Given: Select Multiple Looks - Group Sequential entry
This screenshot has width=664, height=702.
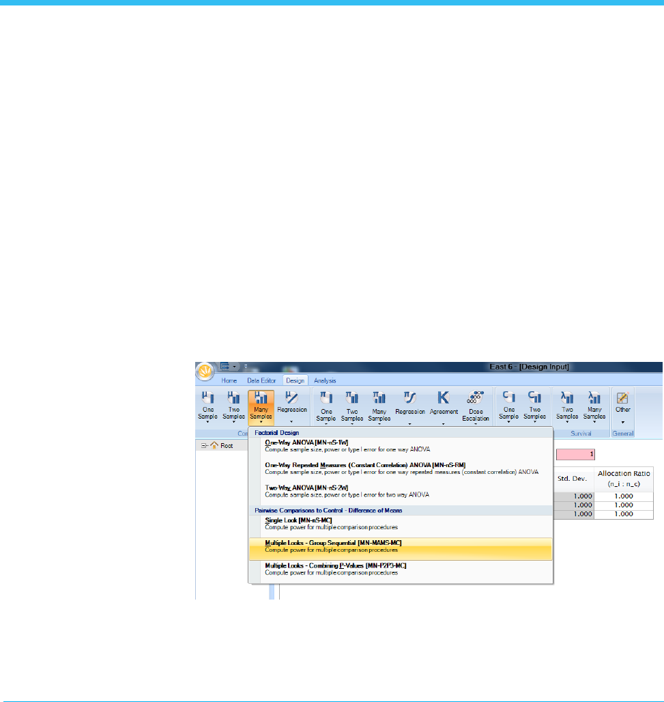Looking at the screenshot, I should coord(401,549).
